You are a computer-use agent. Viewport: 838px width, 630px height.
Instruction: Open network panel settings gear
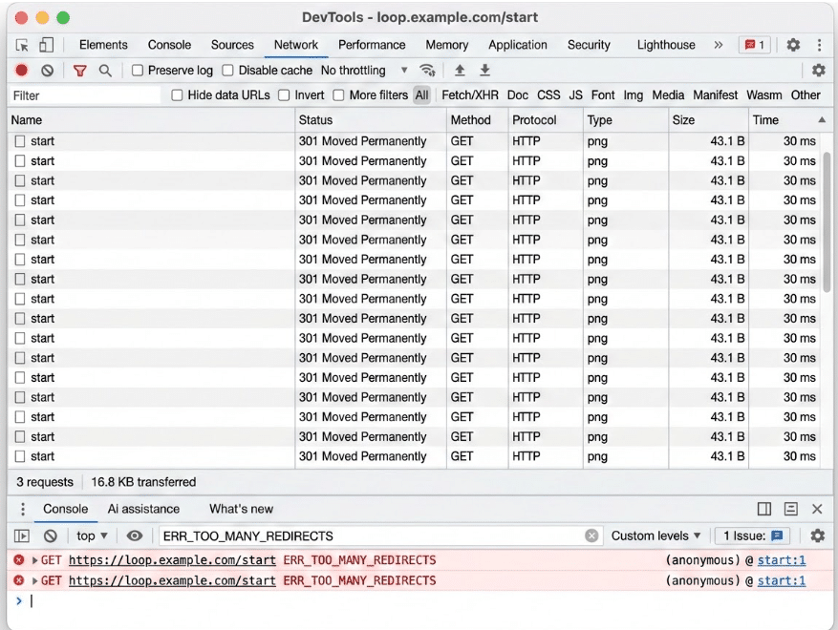(818, 70)
